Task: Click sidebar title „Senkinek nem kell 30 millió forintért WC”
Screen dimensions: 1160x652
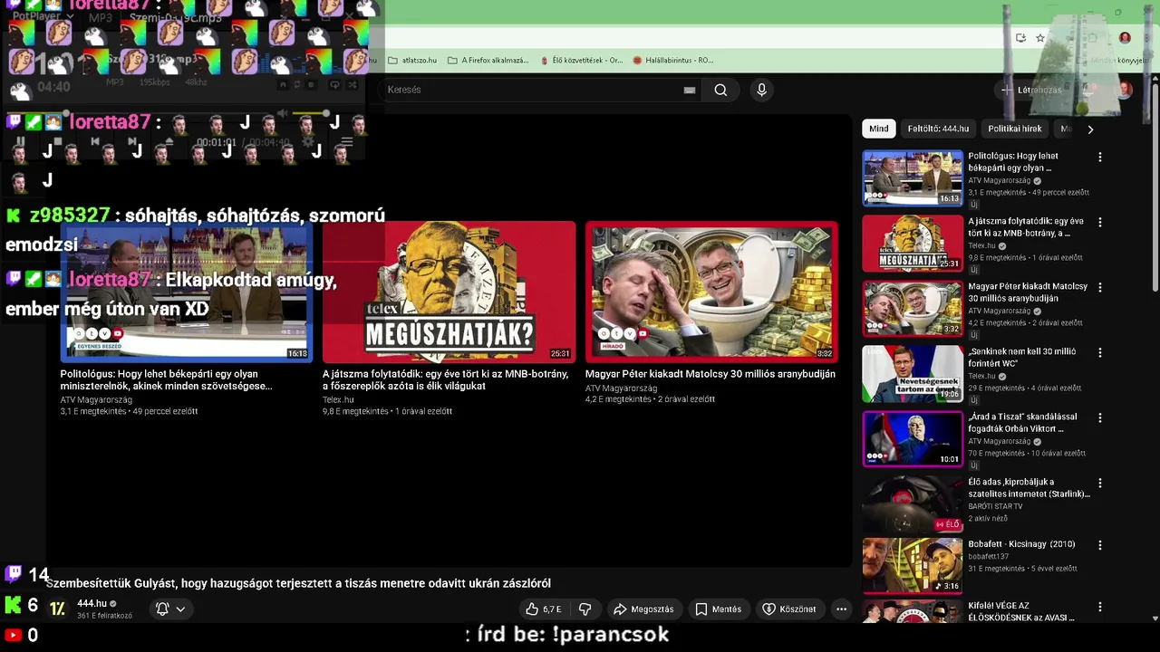Action: pos(1022,357)
